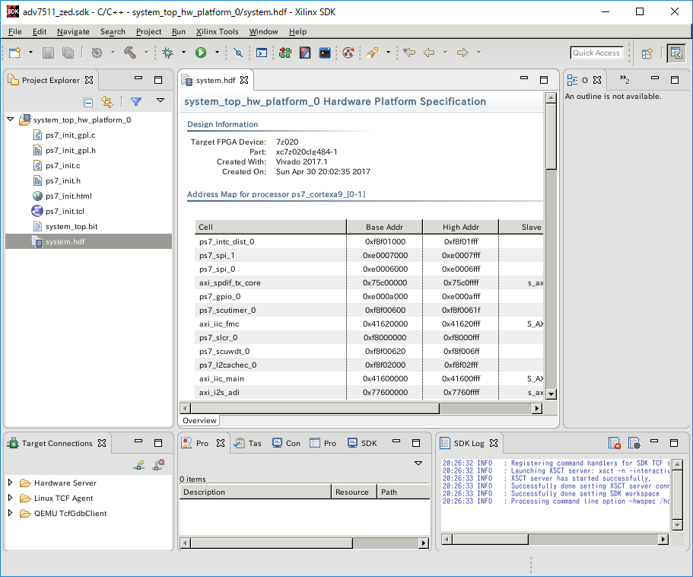The width and height of the screenshot is (693, 577).
Task: Select the C/C++ perspective icon
Action: pyautogui.click(x=677, y=53)
